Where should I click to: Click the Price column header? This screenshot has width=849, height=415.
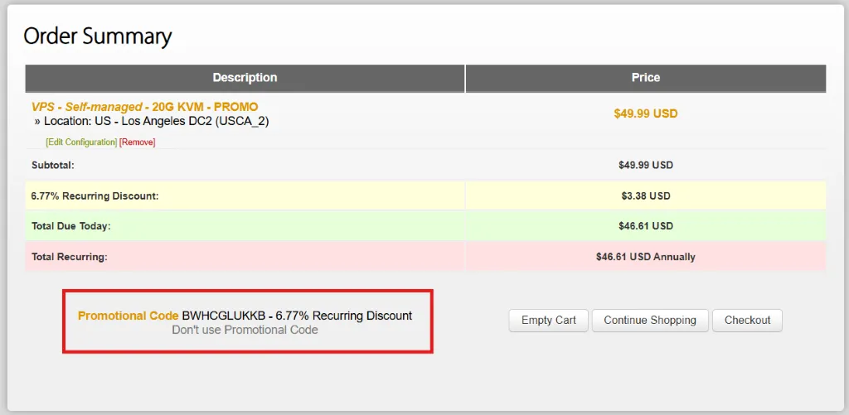pyautogui.click(x=645, y=78)
